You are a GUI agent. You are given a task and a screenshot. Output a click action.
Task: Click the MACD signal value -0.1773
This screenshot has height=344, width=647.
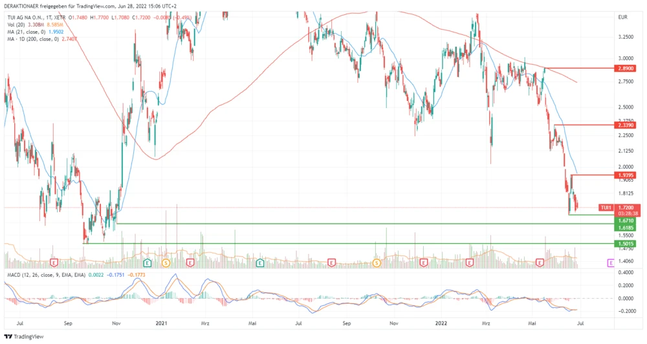pyautogui.click(x=136, y=275)
